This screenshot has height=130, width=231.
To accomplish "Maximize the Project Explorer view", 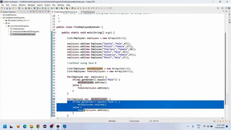I will pos(48,12).
